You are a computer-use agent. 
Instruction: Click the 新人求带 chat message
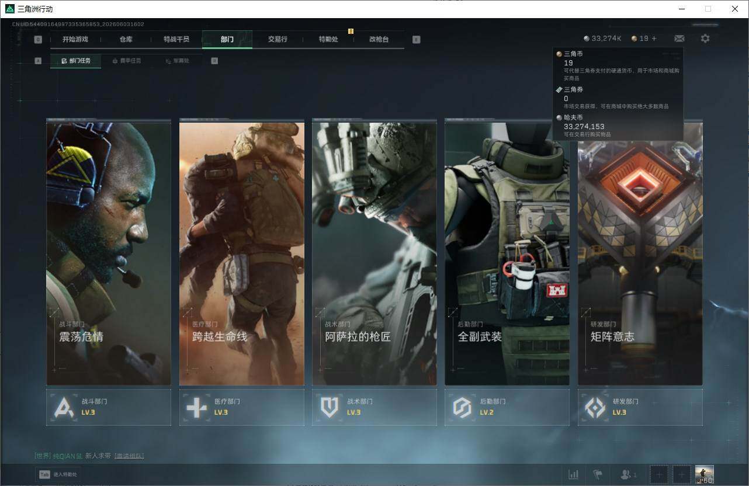(x=98, y=456)
